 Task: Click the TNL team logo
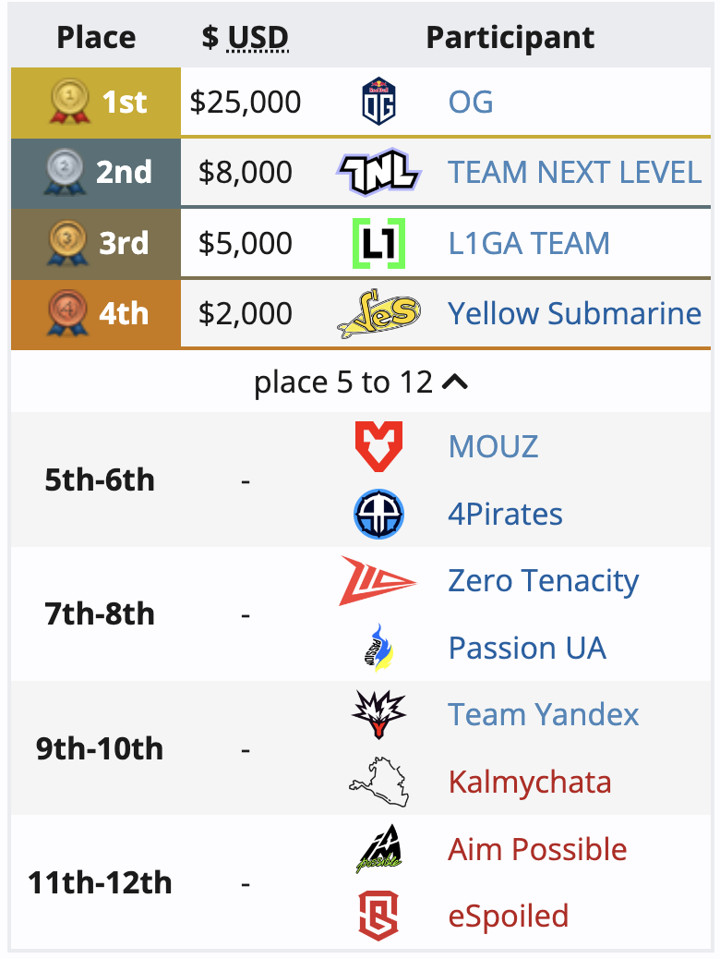click(378, 172)
